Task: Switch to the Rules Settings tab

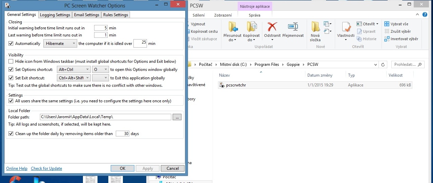Action: [x=115, y=15]
